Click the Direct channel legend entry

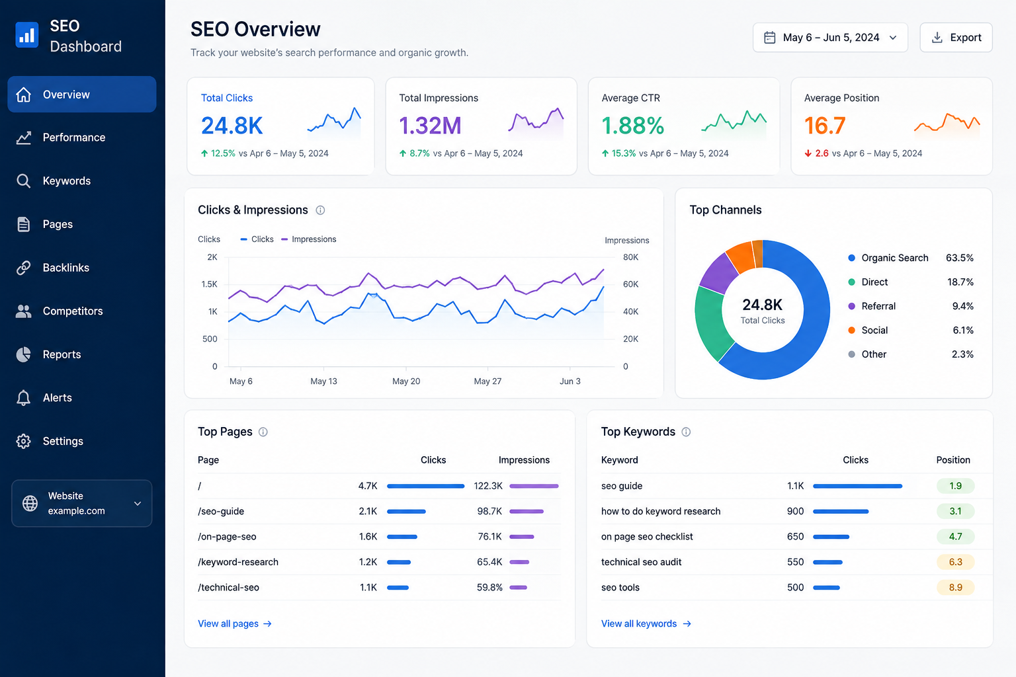pyautogui.click(x=911, y=282)
